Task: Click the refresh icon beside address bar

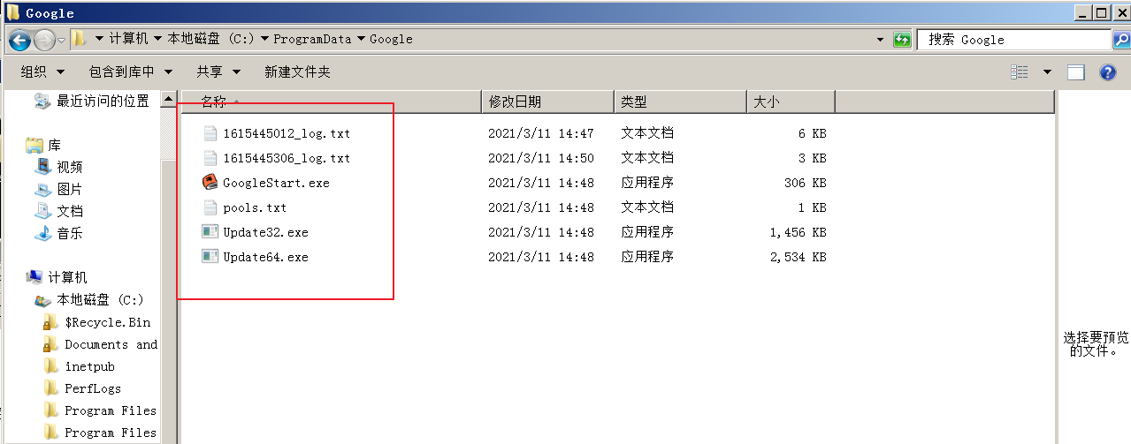Action: pyautogui.click(x=902, y=40)
